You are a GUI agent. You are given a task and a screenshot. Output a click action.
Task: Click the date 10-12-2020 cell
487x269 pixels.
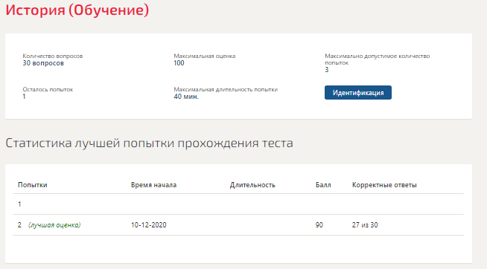tap(148, 225)
